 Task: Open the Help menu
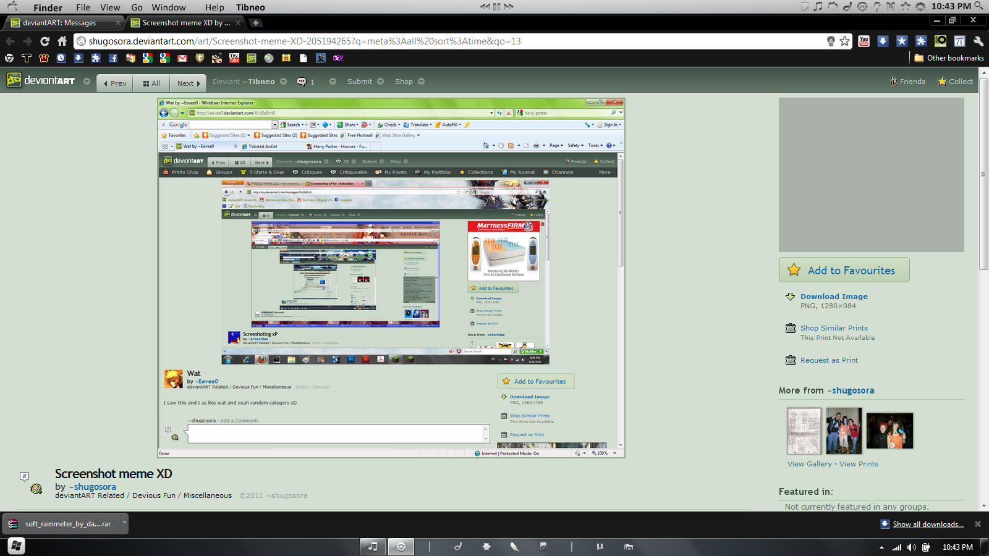(214, 7)
